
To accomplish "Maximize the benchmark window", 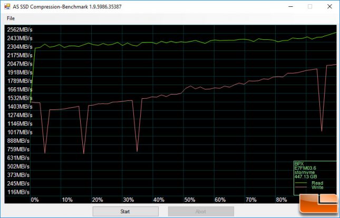I will pyautogui.click(x=310, y=6).
